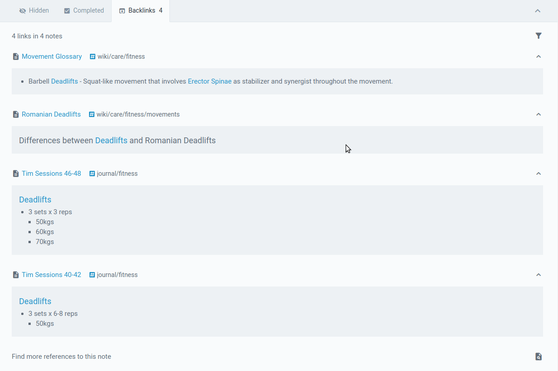Click the wiki/care/fitness/movements tag icon

92,114
